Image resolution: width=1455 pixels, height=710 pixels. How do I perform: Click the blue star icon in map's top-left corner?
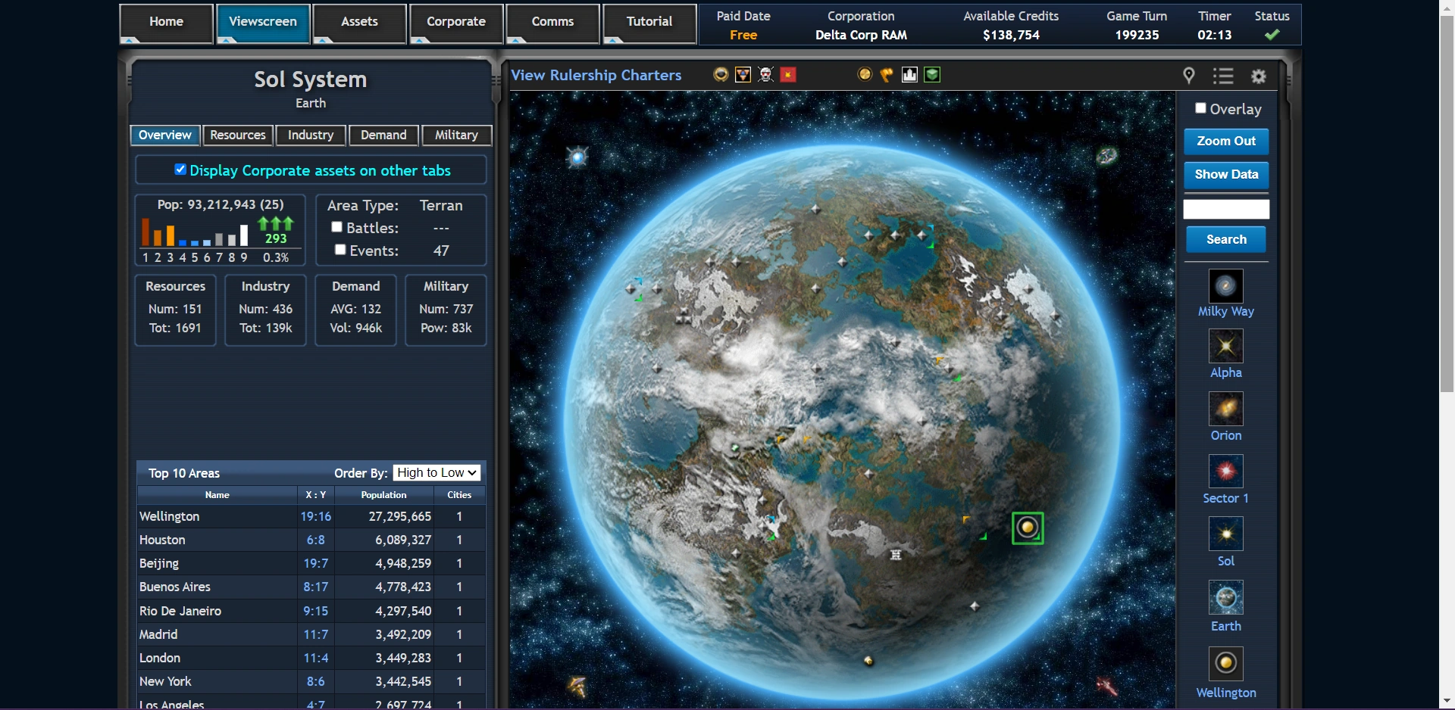tap(577, 157)
